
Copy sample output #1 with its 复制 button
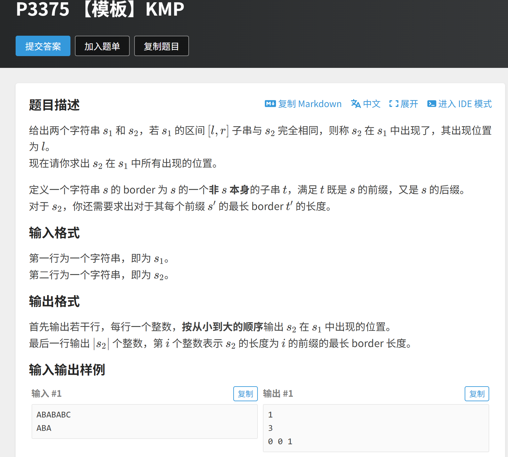[477, 394]
